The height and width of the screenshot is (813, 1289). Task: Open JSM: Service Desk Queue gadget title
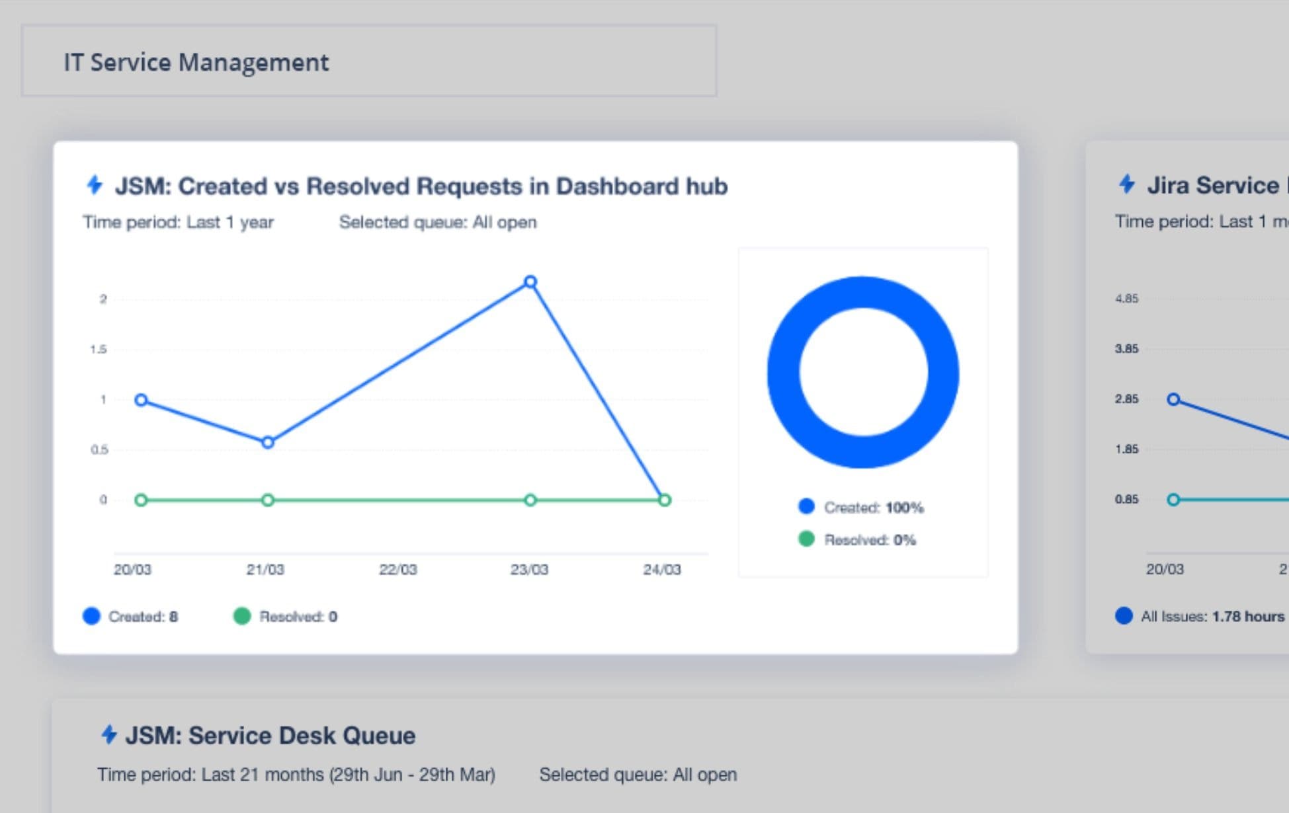pos(270,736)
